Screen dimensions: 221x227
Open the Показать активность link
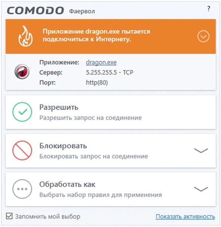click(185, 216)
